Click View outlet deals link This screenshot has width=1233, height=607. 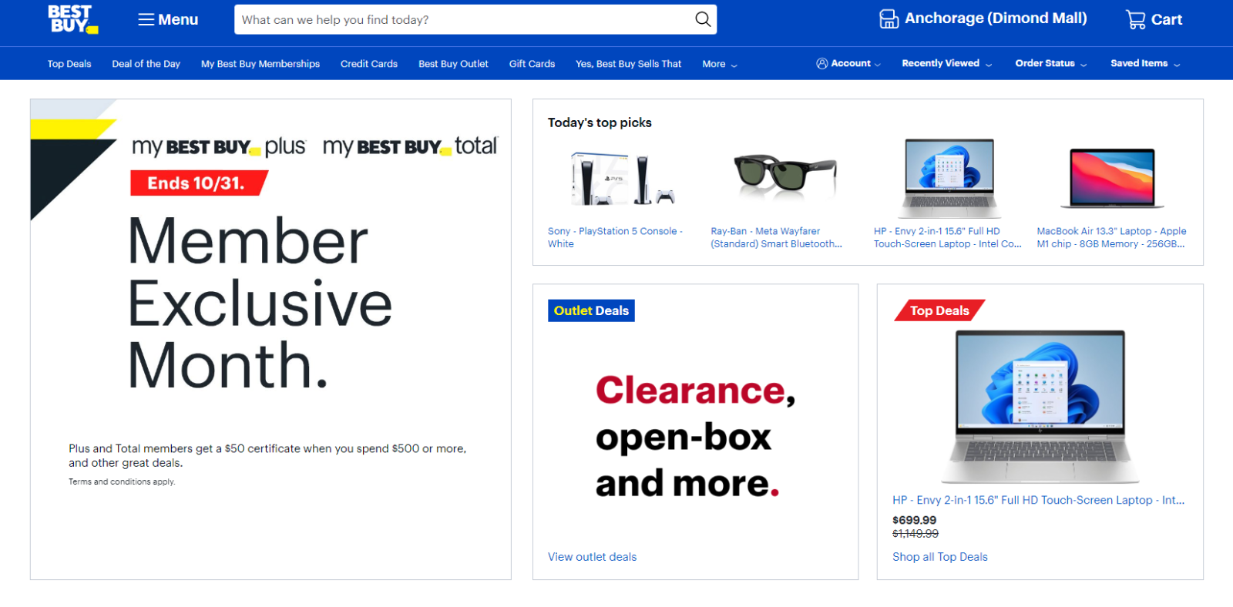[592, 557]
